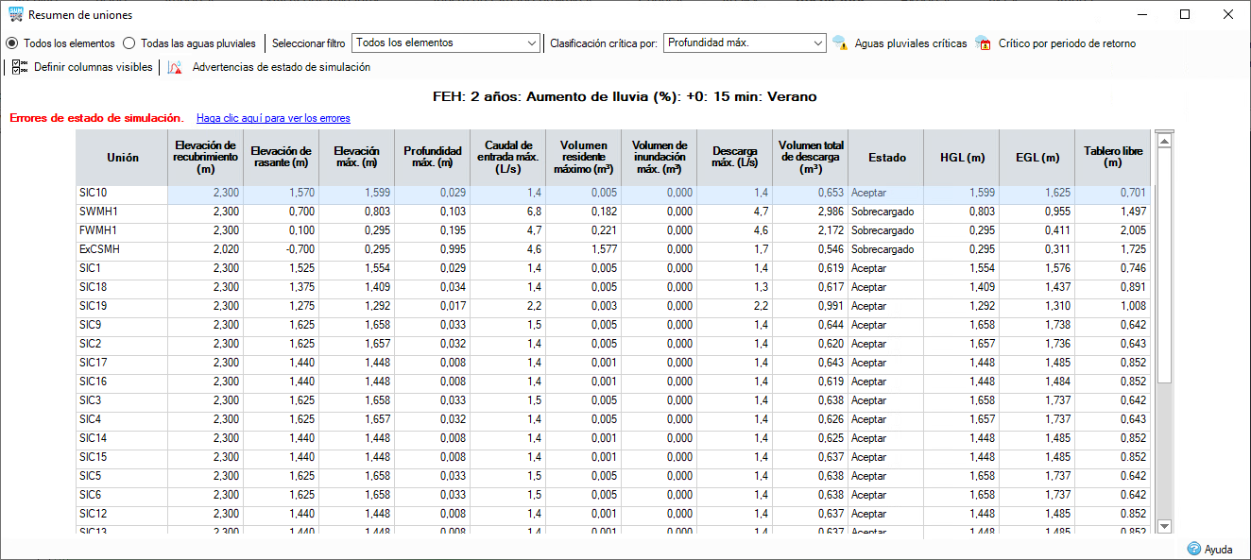Click the scrollbar up arrow
Viewport: 1251px width, 560px height.
(x=1164, y=140)
